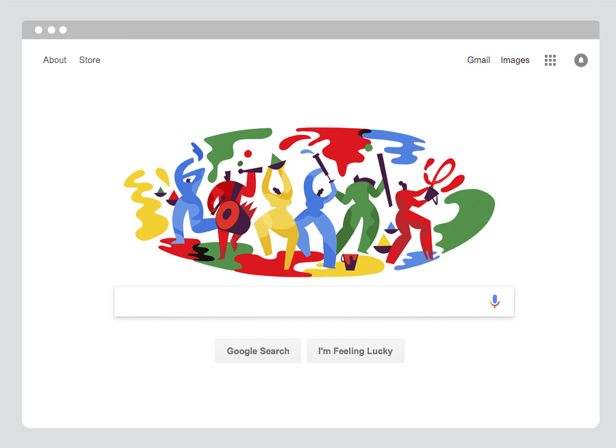Click the yellow paint splash on left

coord(145,206)
